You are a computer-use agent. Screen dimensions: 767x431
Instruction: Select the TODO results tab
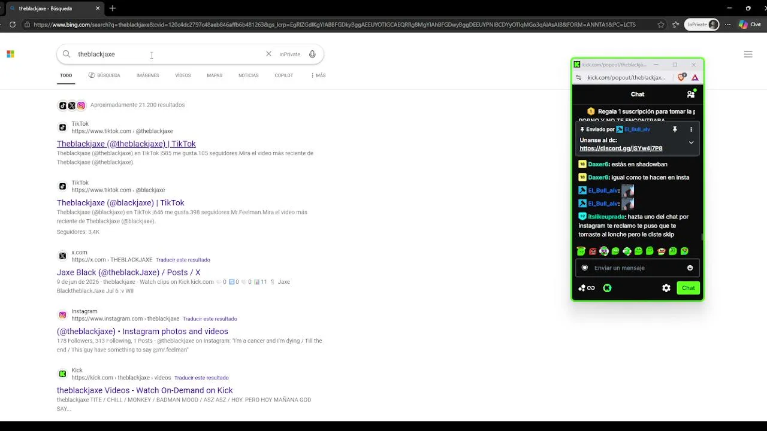[x=66, y=75]
